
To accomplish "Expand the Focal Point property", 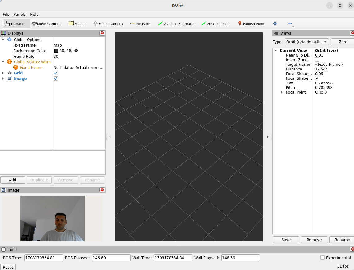I will pos(282,92).
